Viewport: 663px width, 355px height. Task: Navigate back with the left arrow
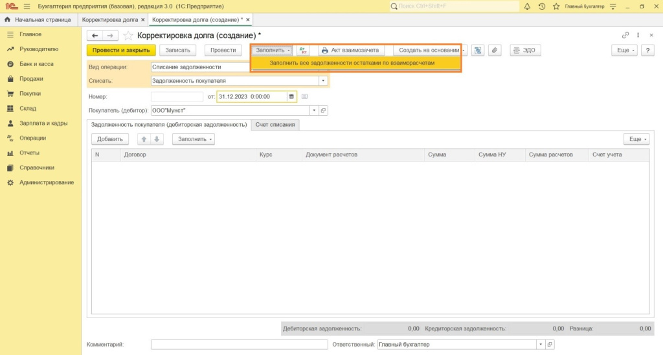(x=95, y=36)
